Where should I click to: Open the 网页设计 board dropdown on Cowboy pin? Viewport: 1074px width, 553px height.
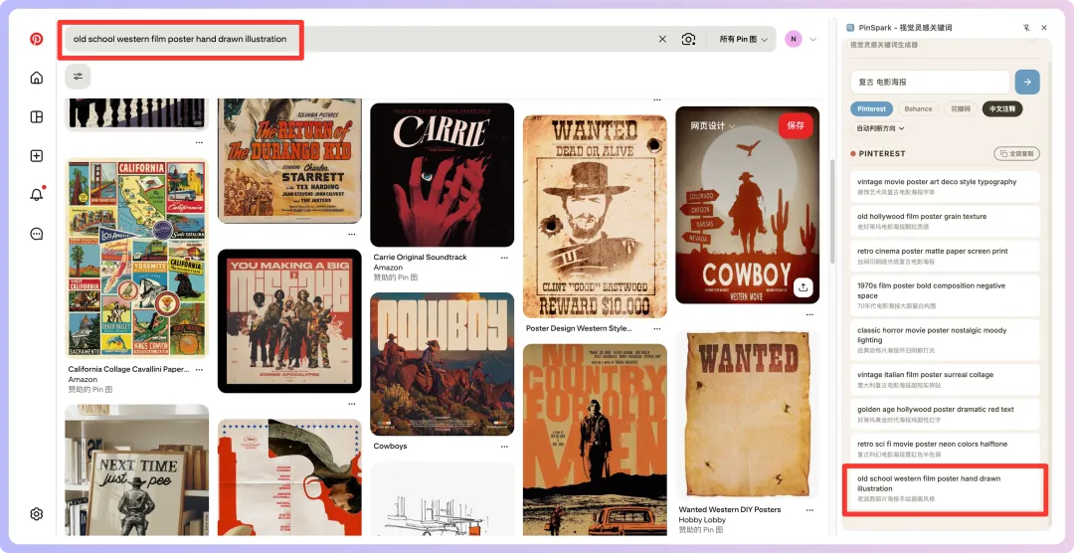click(712, 126)
